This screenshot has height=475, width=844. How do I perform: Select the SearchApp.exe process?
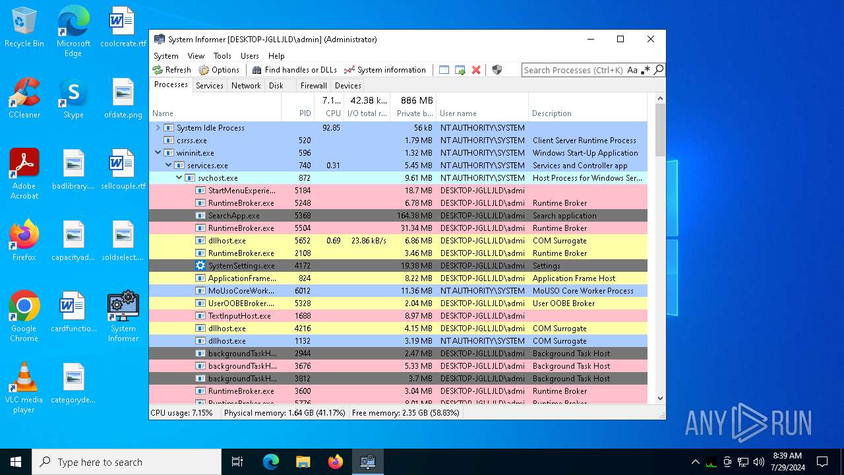398,216
